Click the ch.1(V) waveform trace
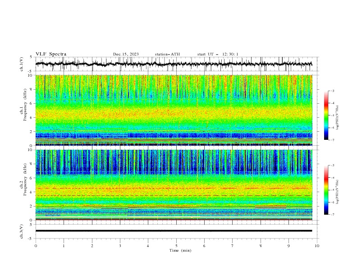The image size is (357, 276). pyautogui.click(x=174, y=64)
